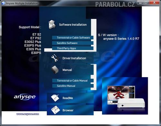161x126 pixels.
Task: Click the Manual book icon
Action: tap(55, 70)
